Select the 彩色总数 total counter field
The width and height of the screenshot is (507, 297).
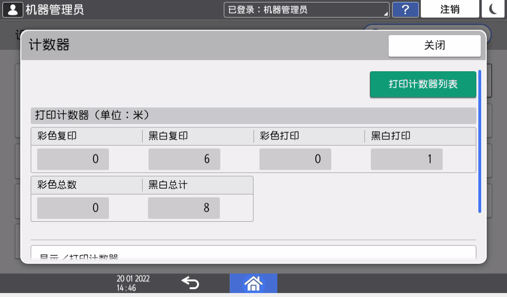click(72, 208)
